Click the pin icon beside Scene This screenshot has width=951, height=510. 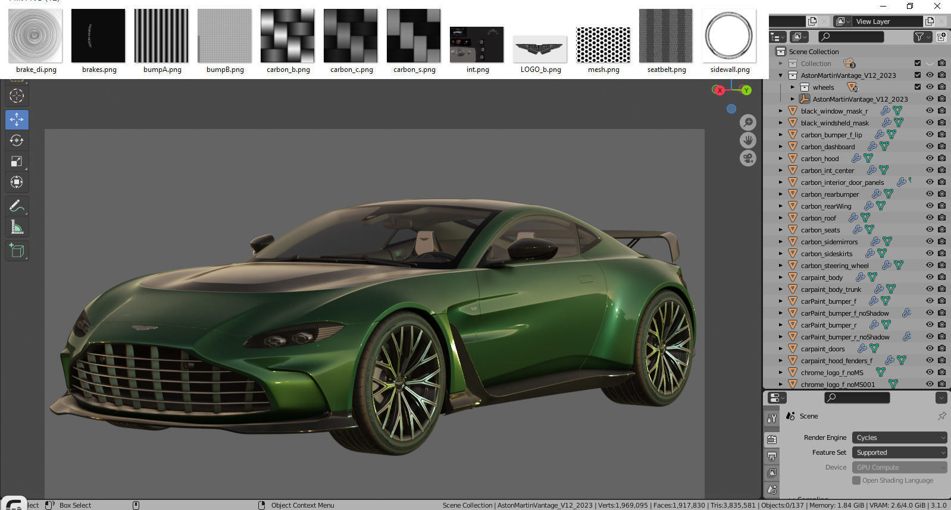pyautogui.click(x=941, y=416)
